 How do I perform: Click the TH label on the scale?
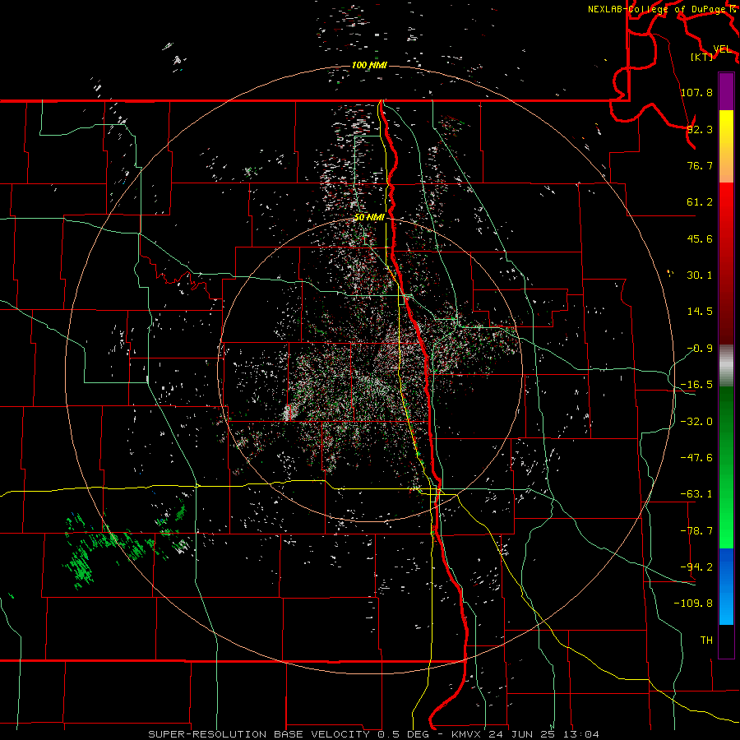(706, 641)
